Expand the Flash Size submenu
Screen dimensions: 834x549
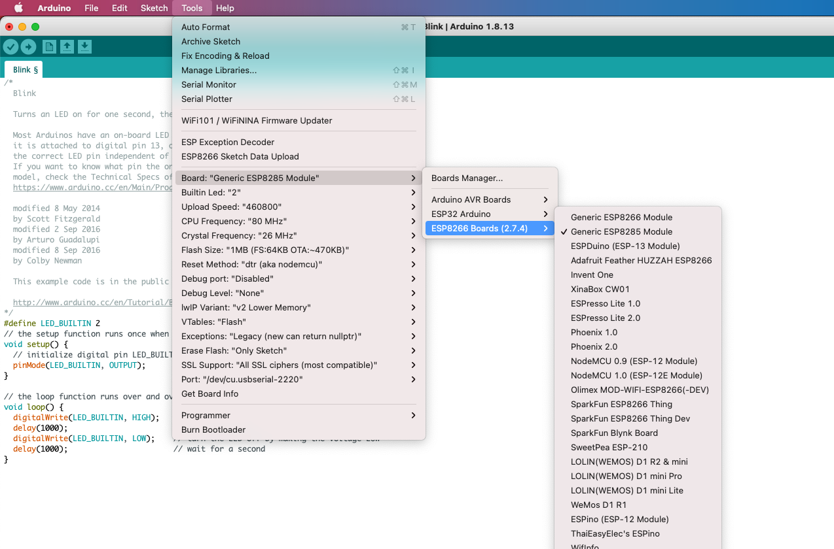(x=299, y=250)
